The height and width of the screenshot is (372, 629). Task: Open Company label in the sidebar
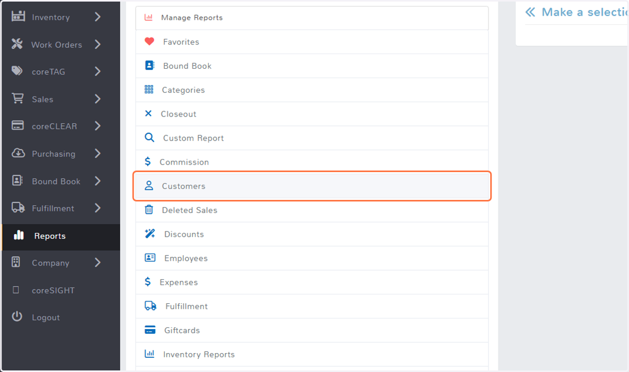tap(50, 263)
